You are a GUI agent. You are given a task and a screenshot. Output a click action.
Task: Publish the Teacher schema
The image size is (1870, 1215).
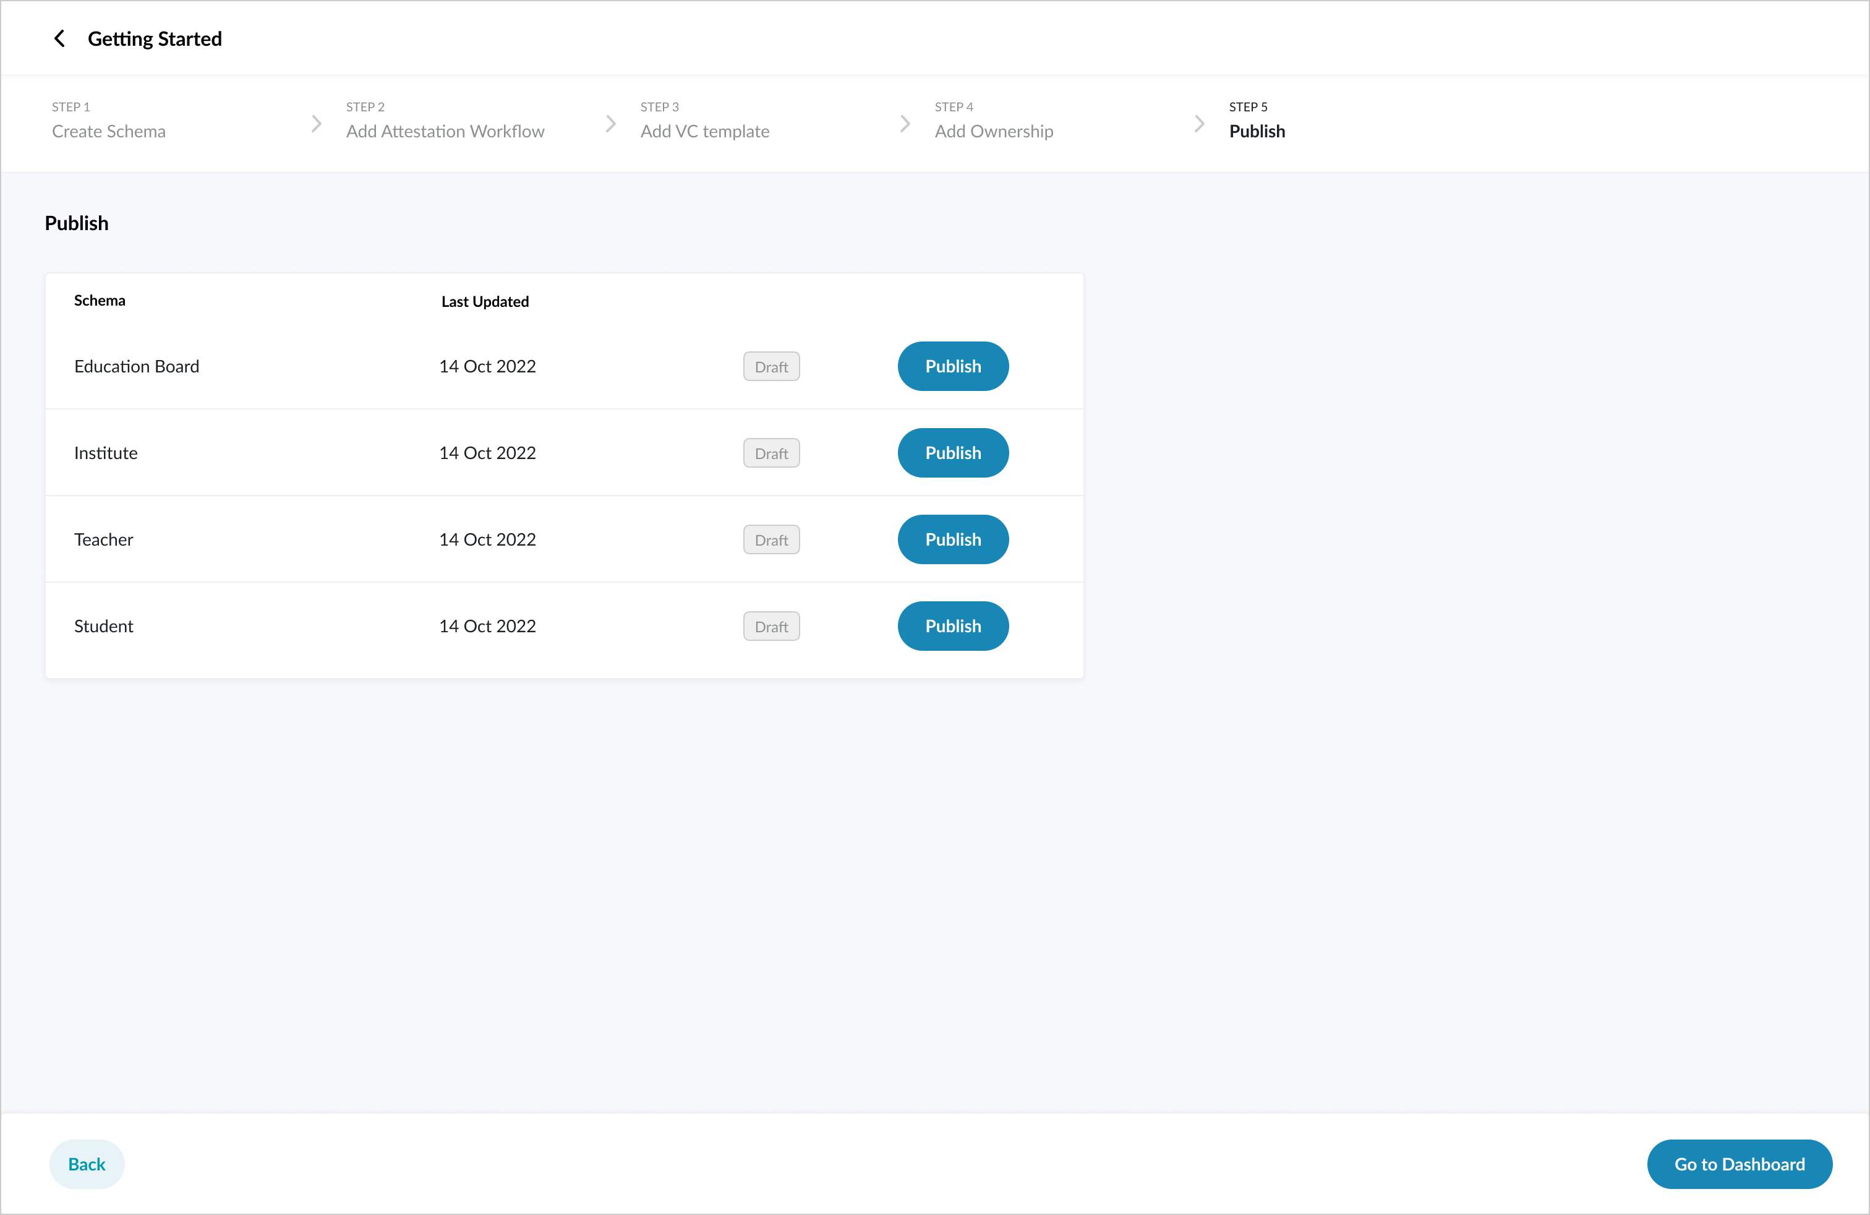tap(952, 539)
